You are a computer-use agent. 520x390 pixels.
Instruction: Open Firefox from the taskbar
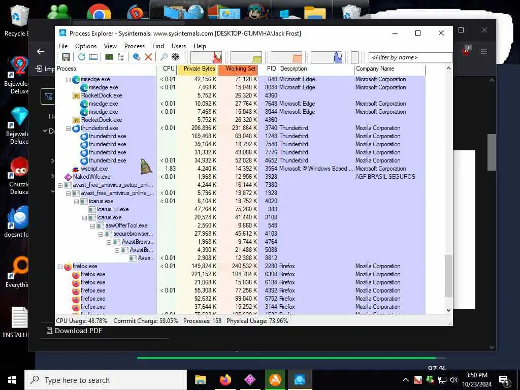[x=225, y=380]
